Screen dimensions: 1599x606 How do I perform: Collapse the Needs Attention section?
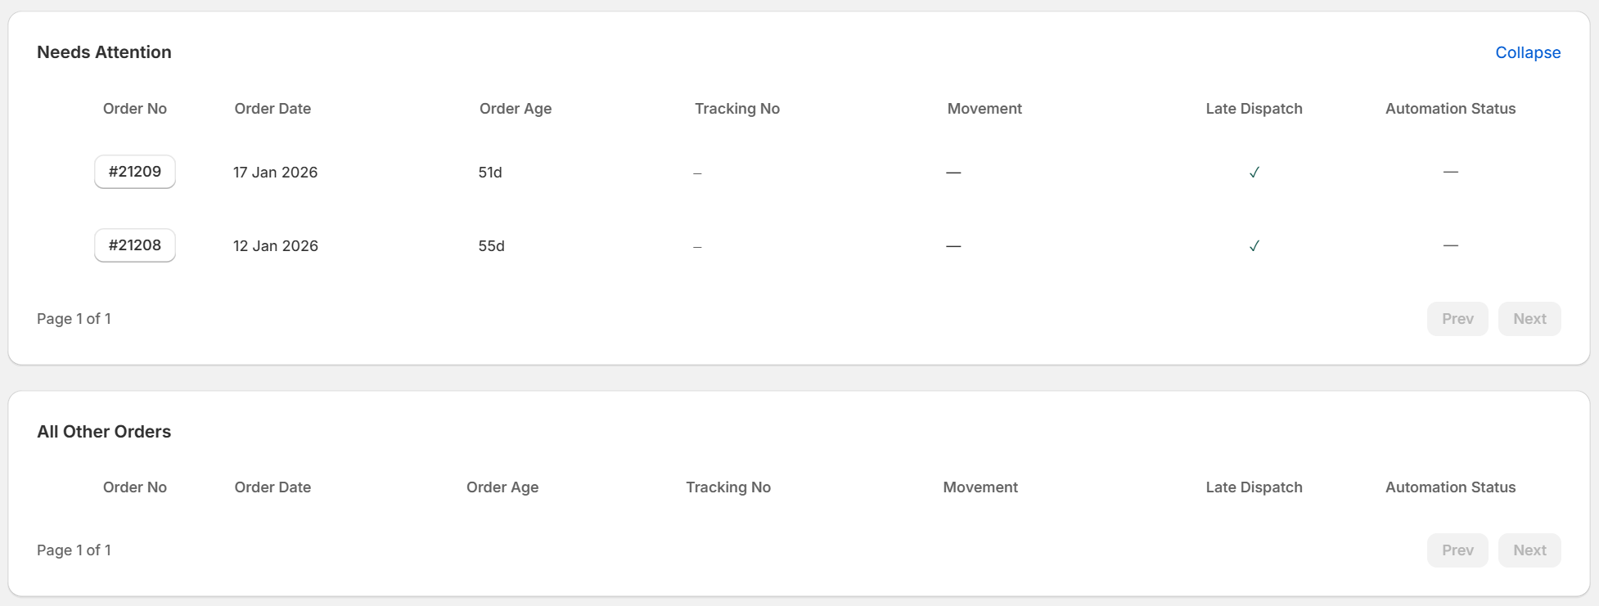click(1528, 52)
